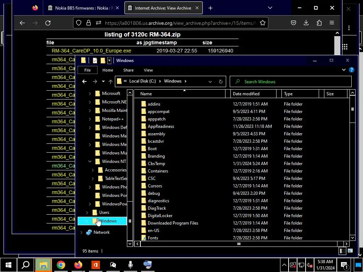363x272 pixels.
Task: Sort by Size column header
Action: [x=335, y=93]
